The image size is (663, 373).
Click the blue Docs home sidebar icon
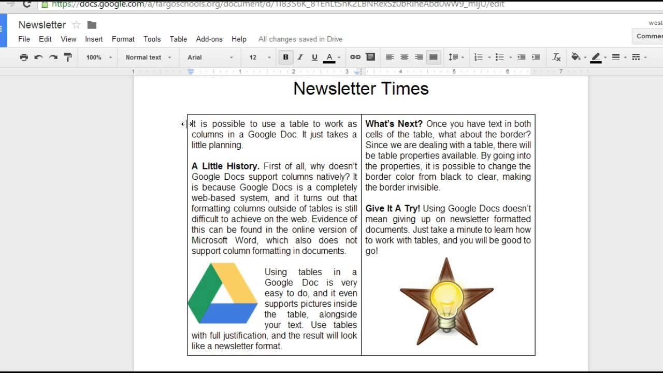pos(3,30)
